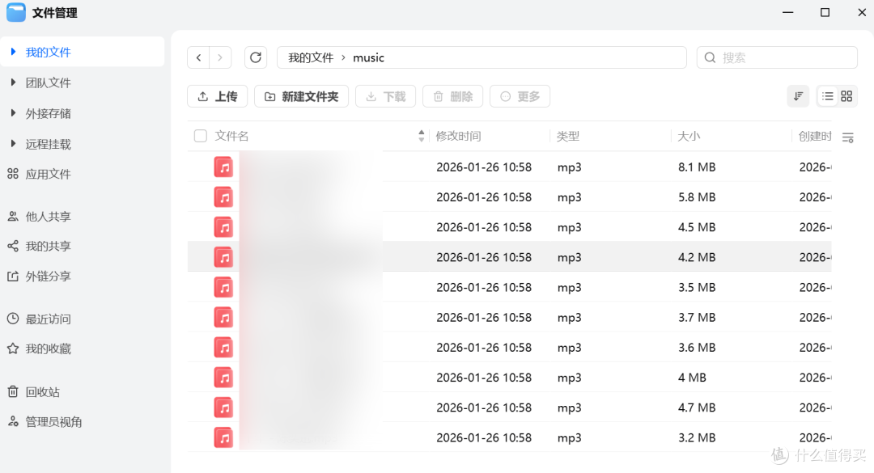Select the row sized 3.2 MB
The width and height of the screenshot is (874, 473).
point(510,438)
